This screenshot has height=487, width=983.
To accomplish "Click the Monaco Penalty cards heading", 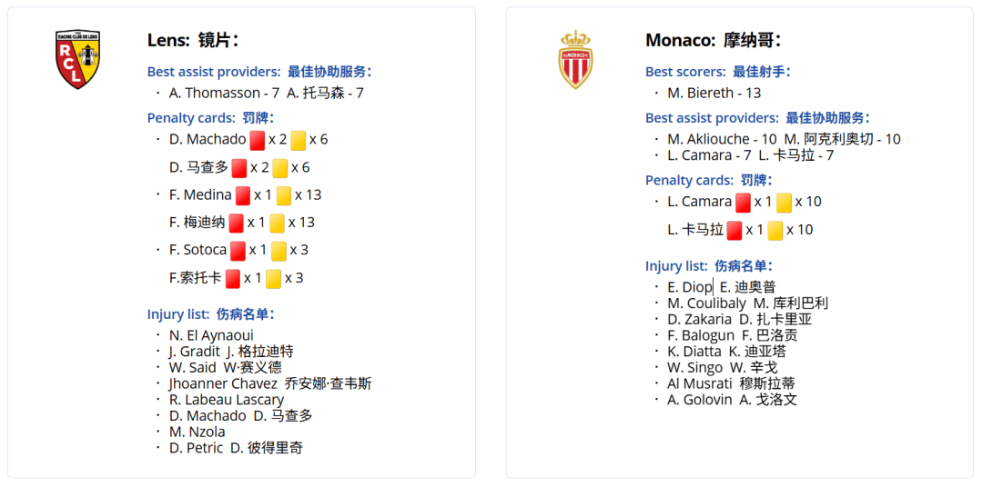I will (x=709, y=180).
